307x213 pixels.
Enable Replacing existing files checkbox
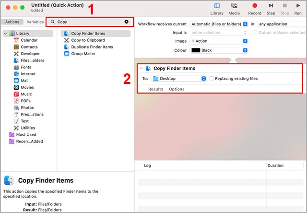click(212, 79)
